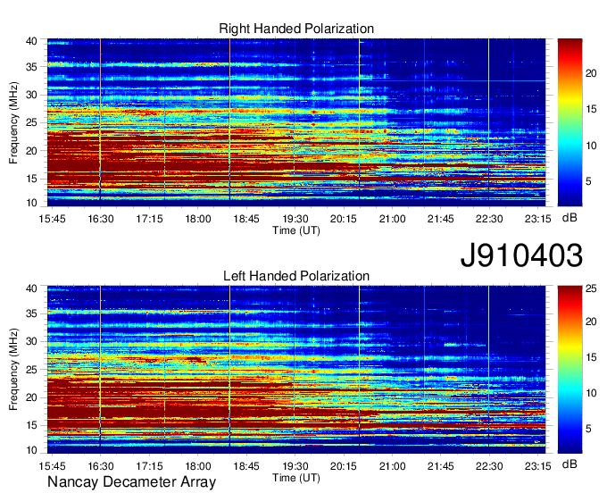Click the 15:45 tick on upper time axis
607x493 pixels.
tap(52, 219)
